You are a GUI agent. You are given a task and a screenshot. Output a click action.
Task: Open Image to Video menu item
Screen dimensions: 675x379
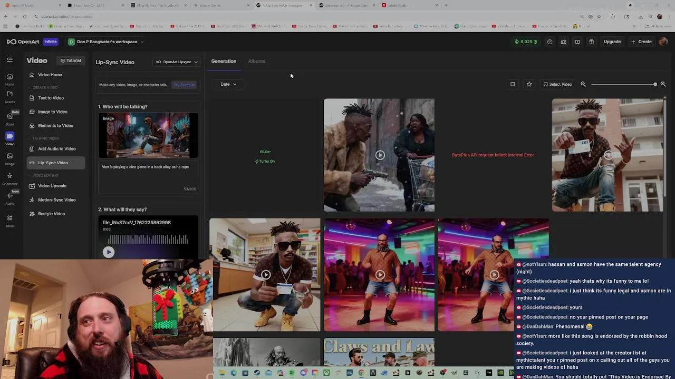56,112
